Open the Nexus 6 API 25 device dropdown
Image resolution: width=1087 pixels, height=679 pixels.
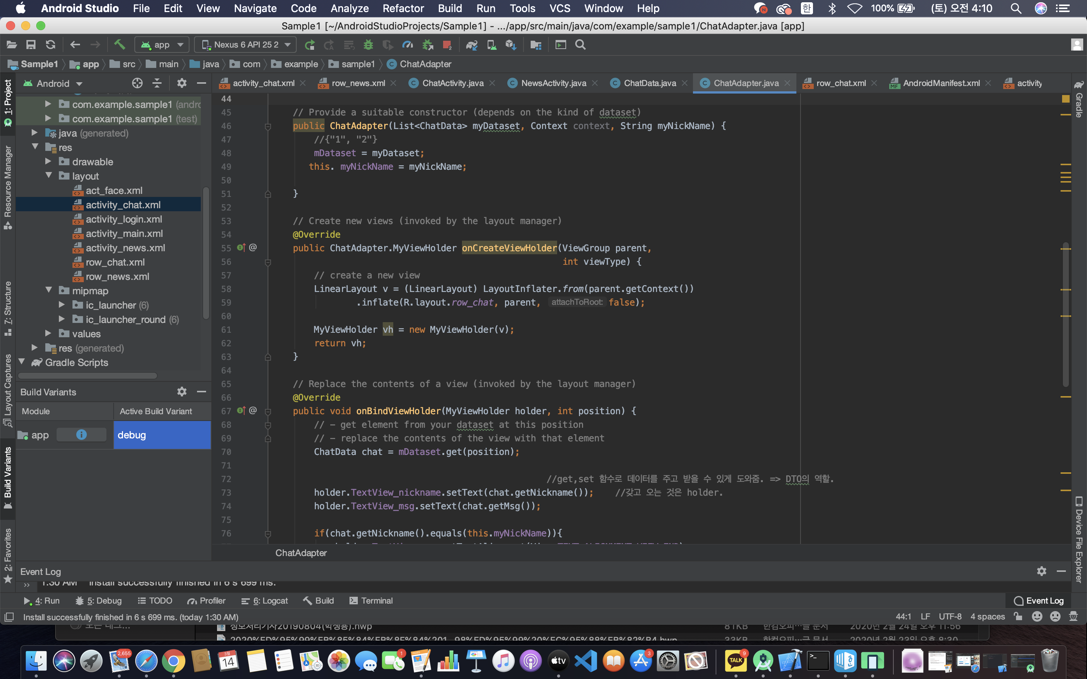[246, 45]
